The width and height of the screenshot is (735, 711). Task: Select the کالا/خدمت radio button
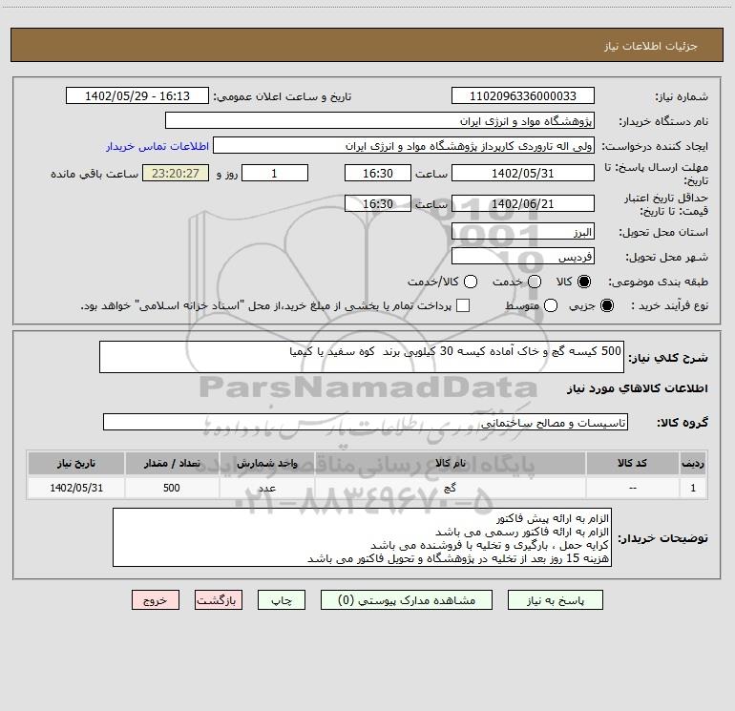(x=471, y=282)
